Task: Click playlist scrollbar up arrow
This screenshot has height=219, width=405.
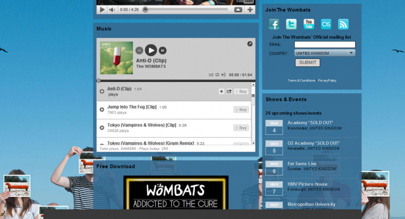Action: tap(253, 85)
